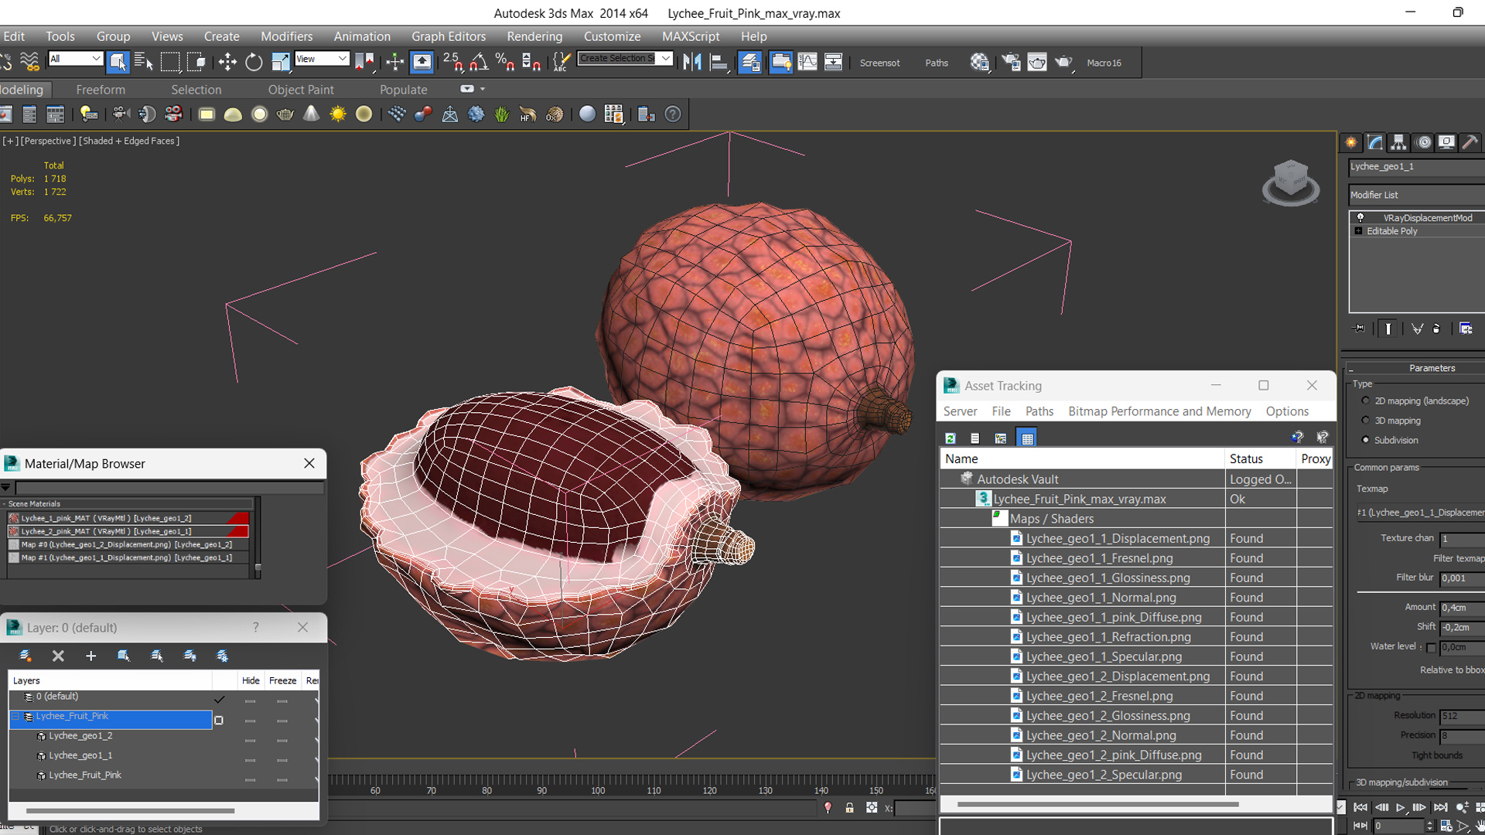This screenshot has height=835, width=1485.
Task: Enable the Water level checkbox
Action: pos(1430,648)
